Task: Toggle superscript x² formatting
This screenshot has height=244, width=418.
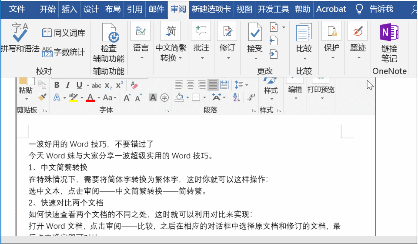Action: pyautogui.click(x=120, y=85)
